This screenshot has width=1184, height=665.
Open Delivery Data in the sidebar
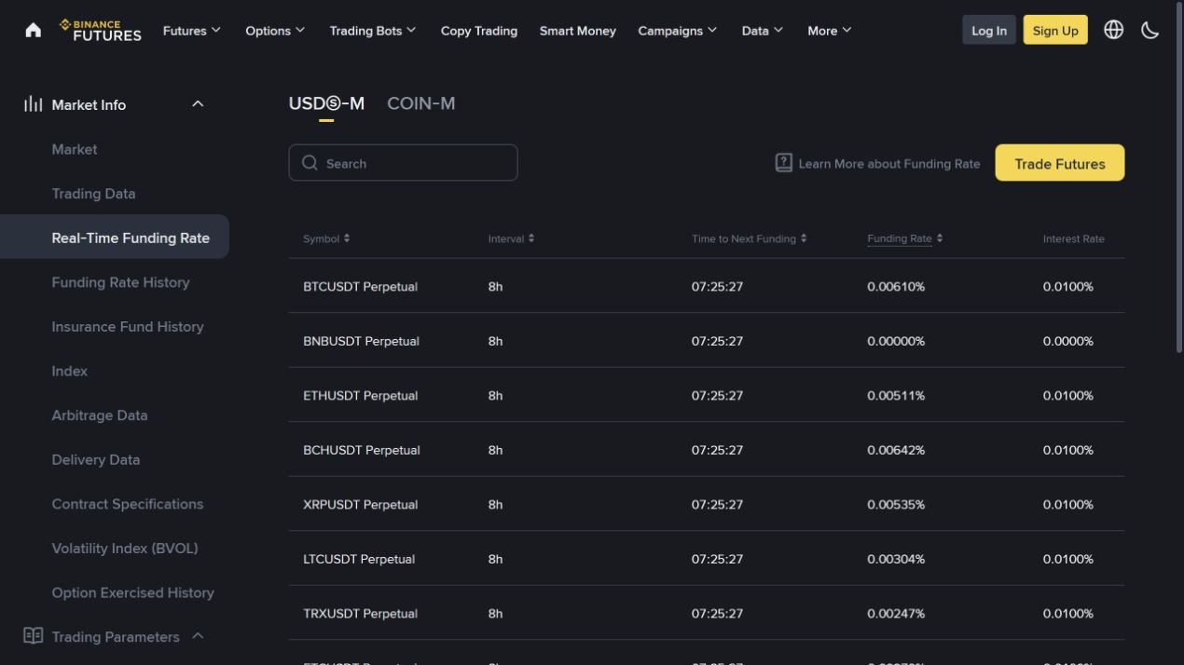[x=96, y=460]
